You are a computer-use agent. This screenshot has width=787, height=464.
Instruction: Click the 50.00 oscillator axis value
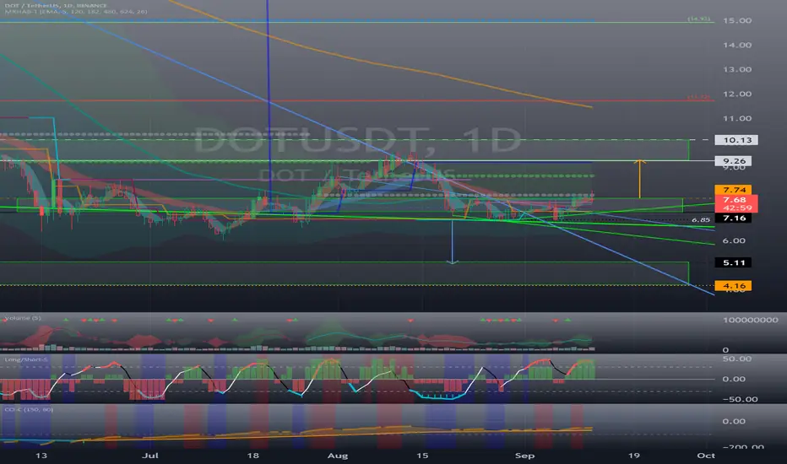[x=737, y=359]
